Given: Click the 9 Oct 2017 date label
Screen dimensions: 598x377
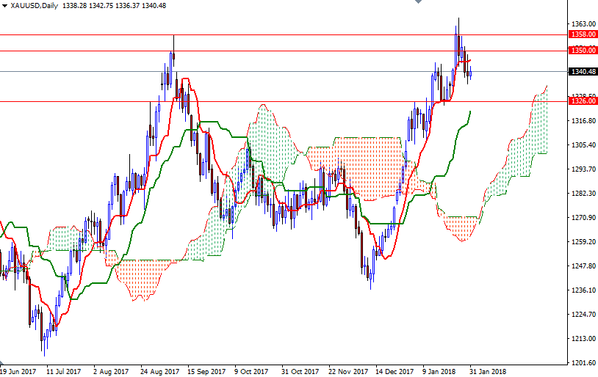Looking at the screenshot, I should pos(249,372).
